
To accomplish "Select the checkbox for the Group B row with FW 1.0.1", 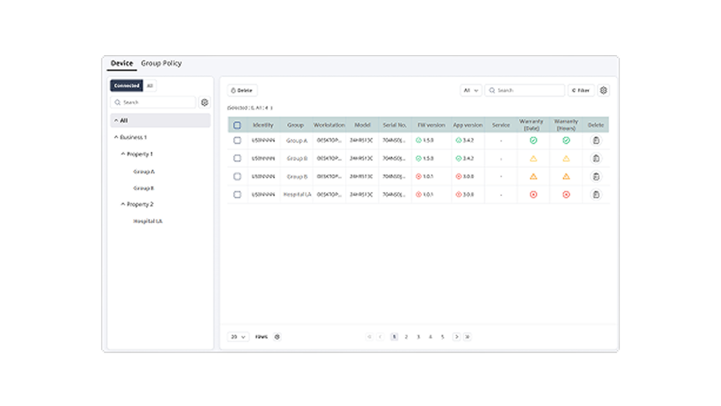I will (x=237, y=177).
